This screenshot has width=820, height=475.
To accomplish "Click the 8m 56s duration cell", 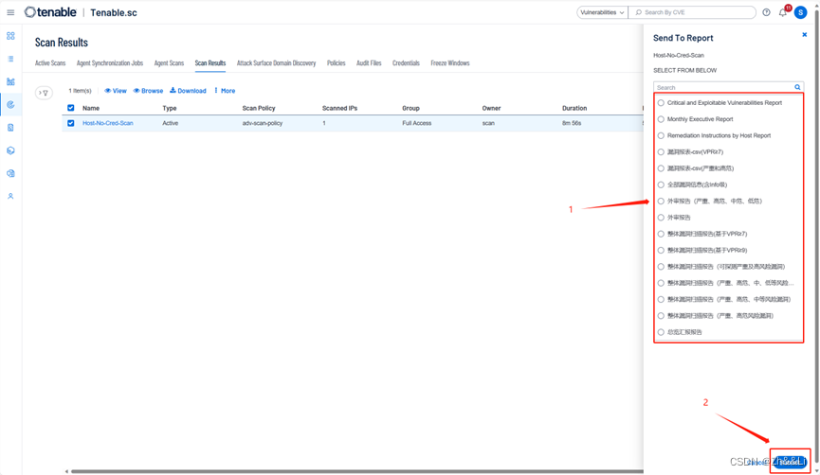I will 572,123.
